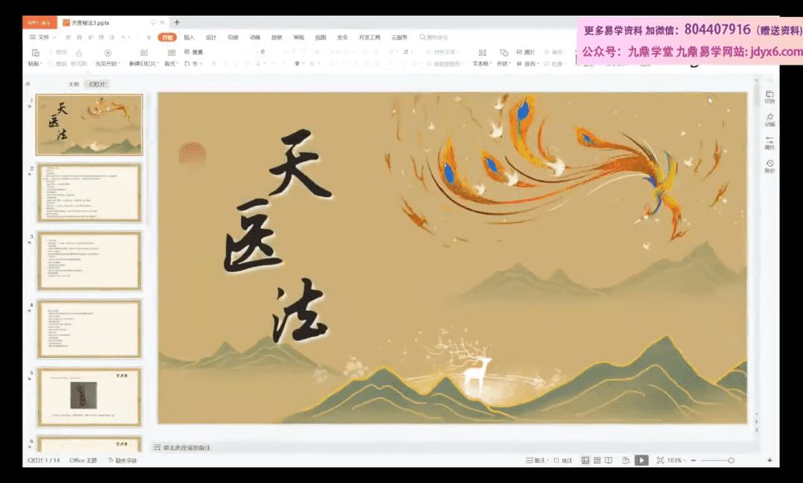The image size is (803, 483).
Task: Open the animation side panel icon
Action: [770, 118]
